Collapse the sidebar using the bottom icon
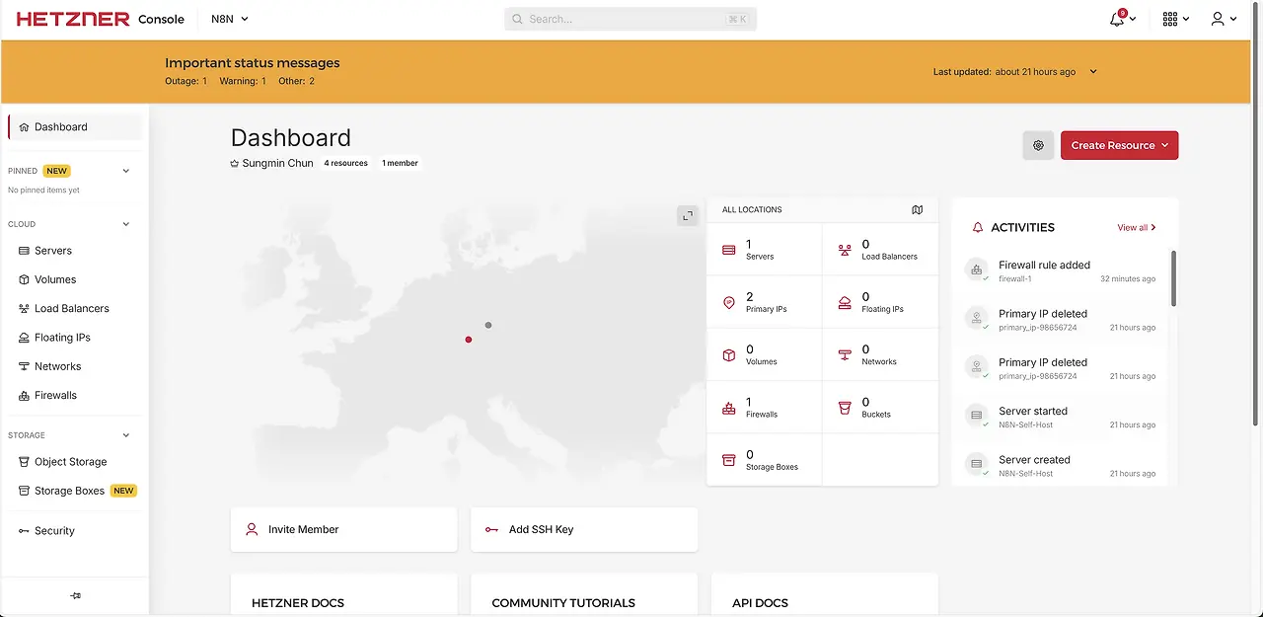 point(76,595)
